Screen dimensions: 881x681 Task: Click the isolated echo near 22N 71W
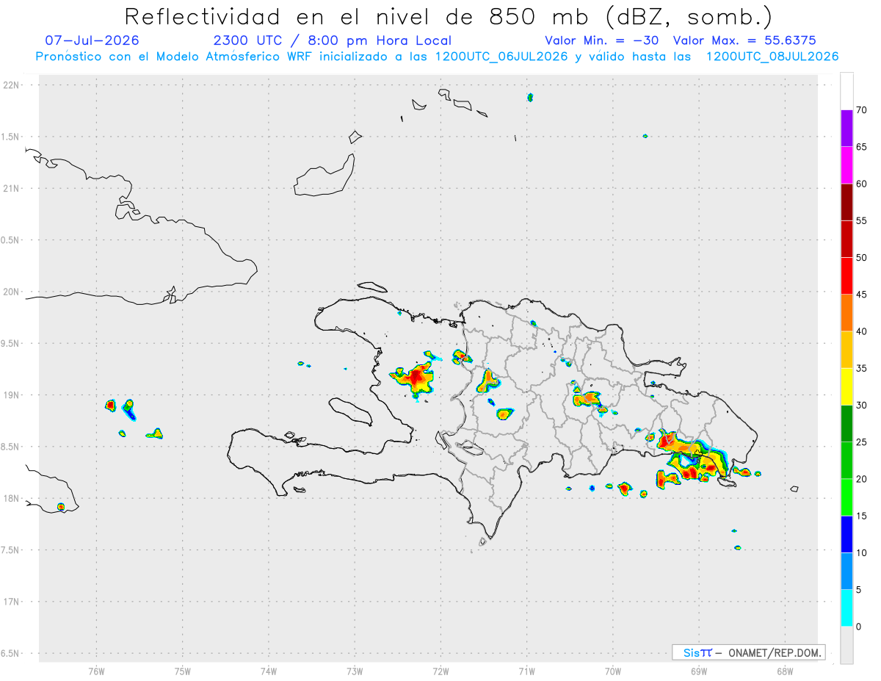[530, 97]
